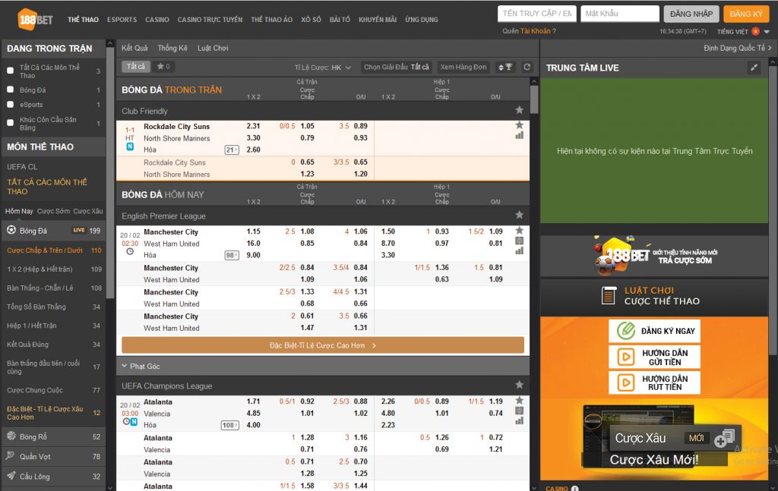Screen dimensions: 778x491
Task: Click the Mật Khẩu password field
Action: [619, 14]
